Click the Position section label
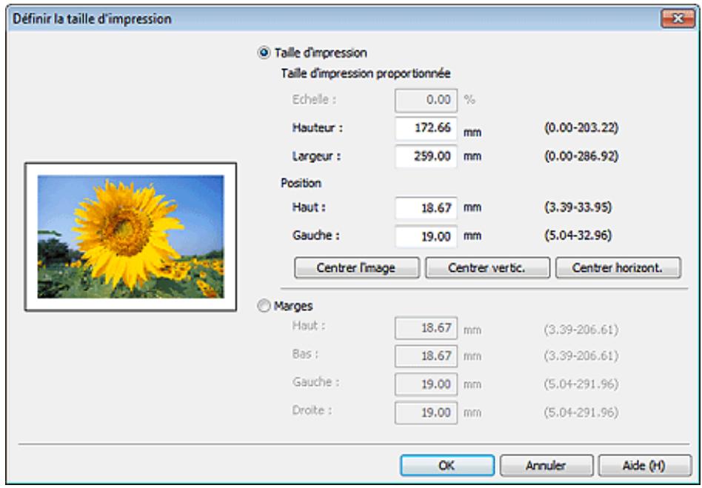Viewport: 702px width, 488px height. tap(301, 183)
